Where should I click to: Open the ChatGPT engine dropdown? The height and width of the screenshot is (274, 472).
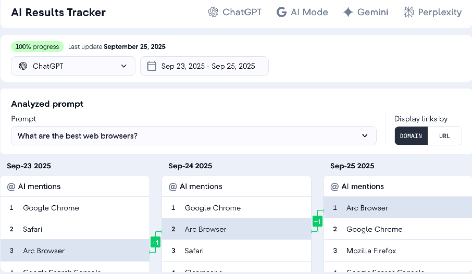coord(73,66)
